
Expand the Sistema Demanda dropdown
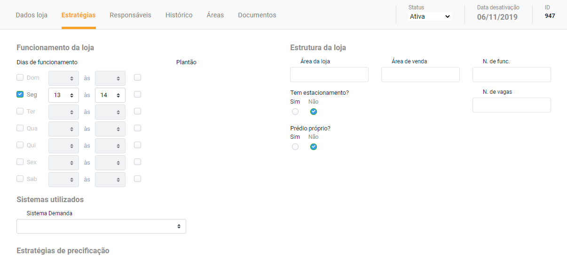coord(101,227)
